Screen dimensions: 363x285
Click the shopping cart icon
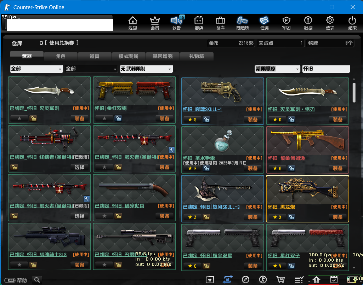[280, 280]
